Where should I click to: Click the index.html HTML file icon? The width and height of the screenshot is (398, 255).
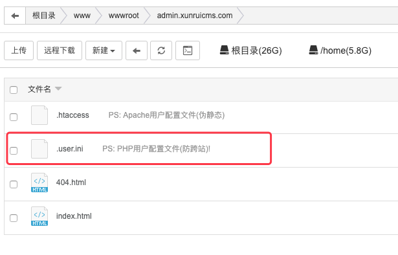(39, 216)
